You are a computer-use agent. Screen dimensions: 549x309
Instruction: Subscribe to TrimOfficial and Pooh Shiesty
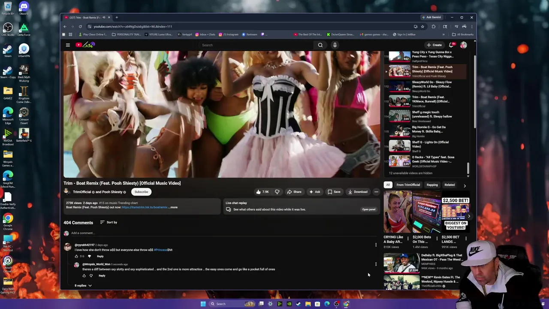141,192
